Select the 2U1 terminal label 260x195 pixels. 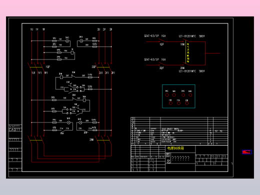(x=101, y=73)
